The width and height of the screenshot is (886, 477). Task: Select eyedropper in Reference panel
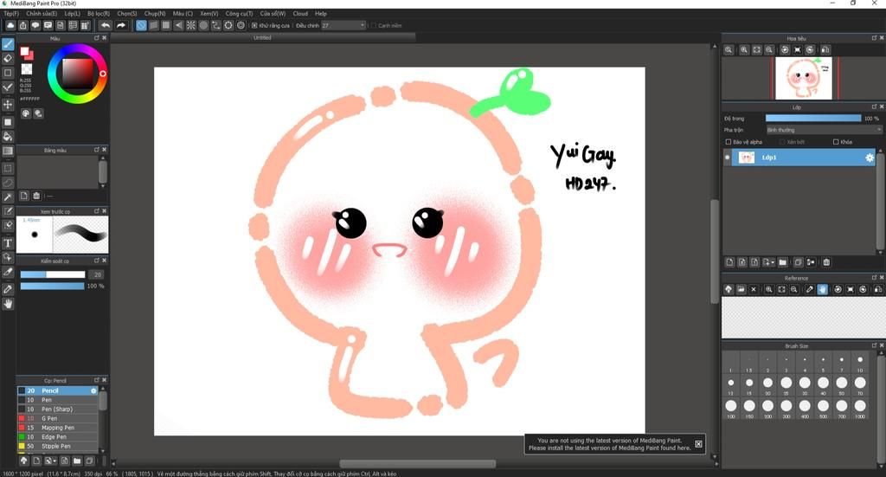(x=809, y=289)
